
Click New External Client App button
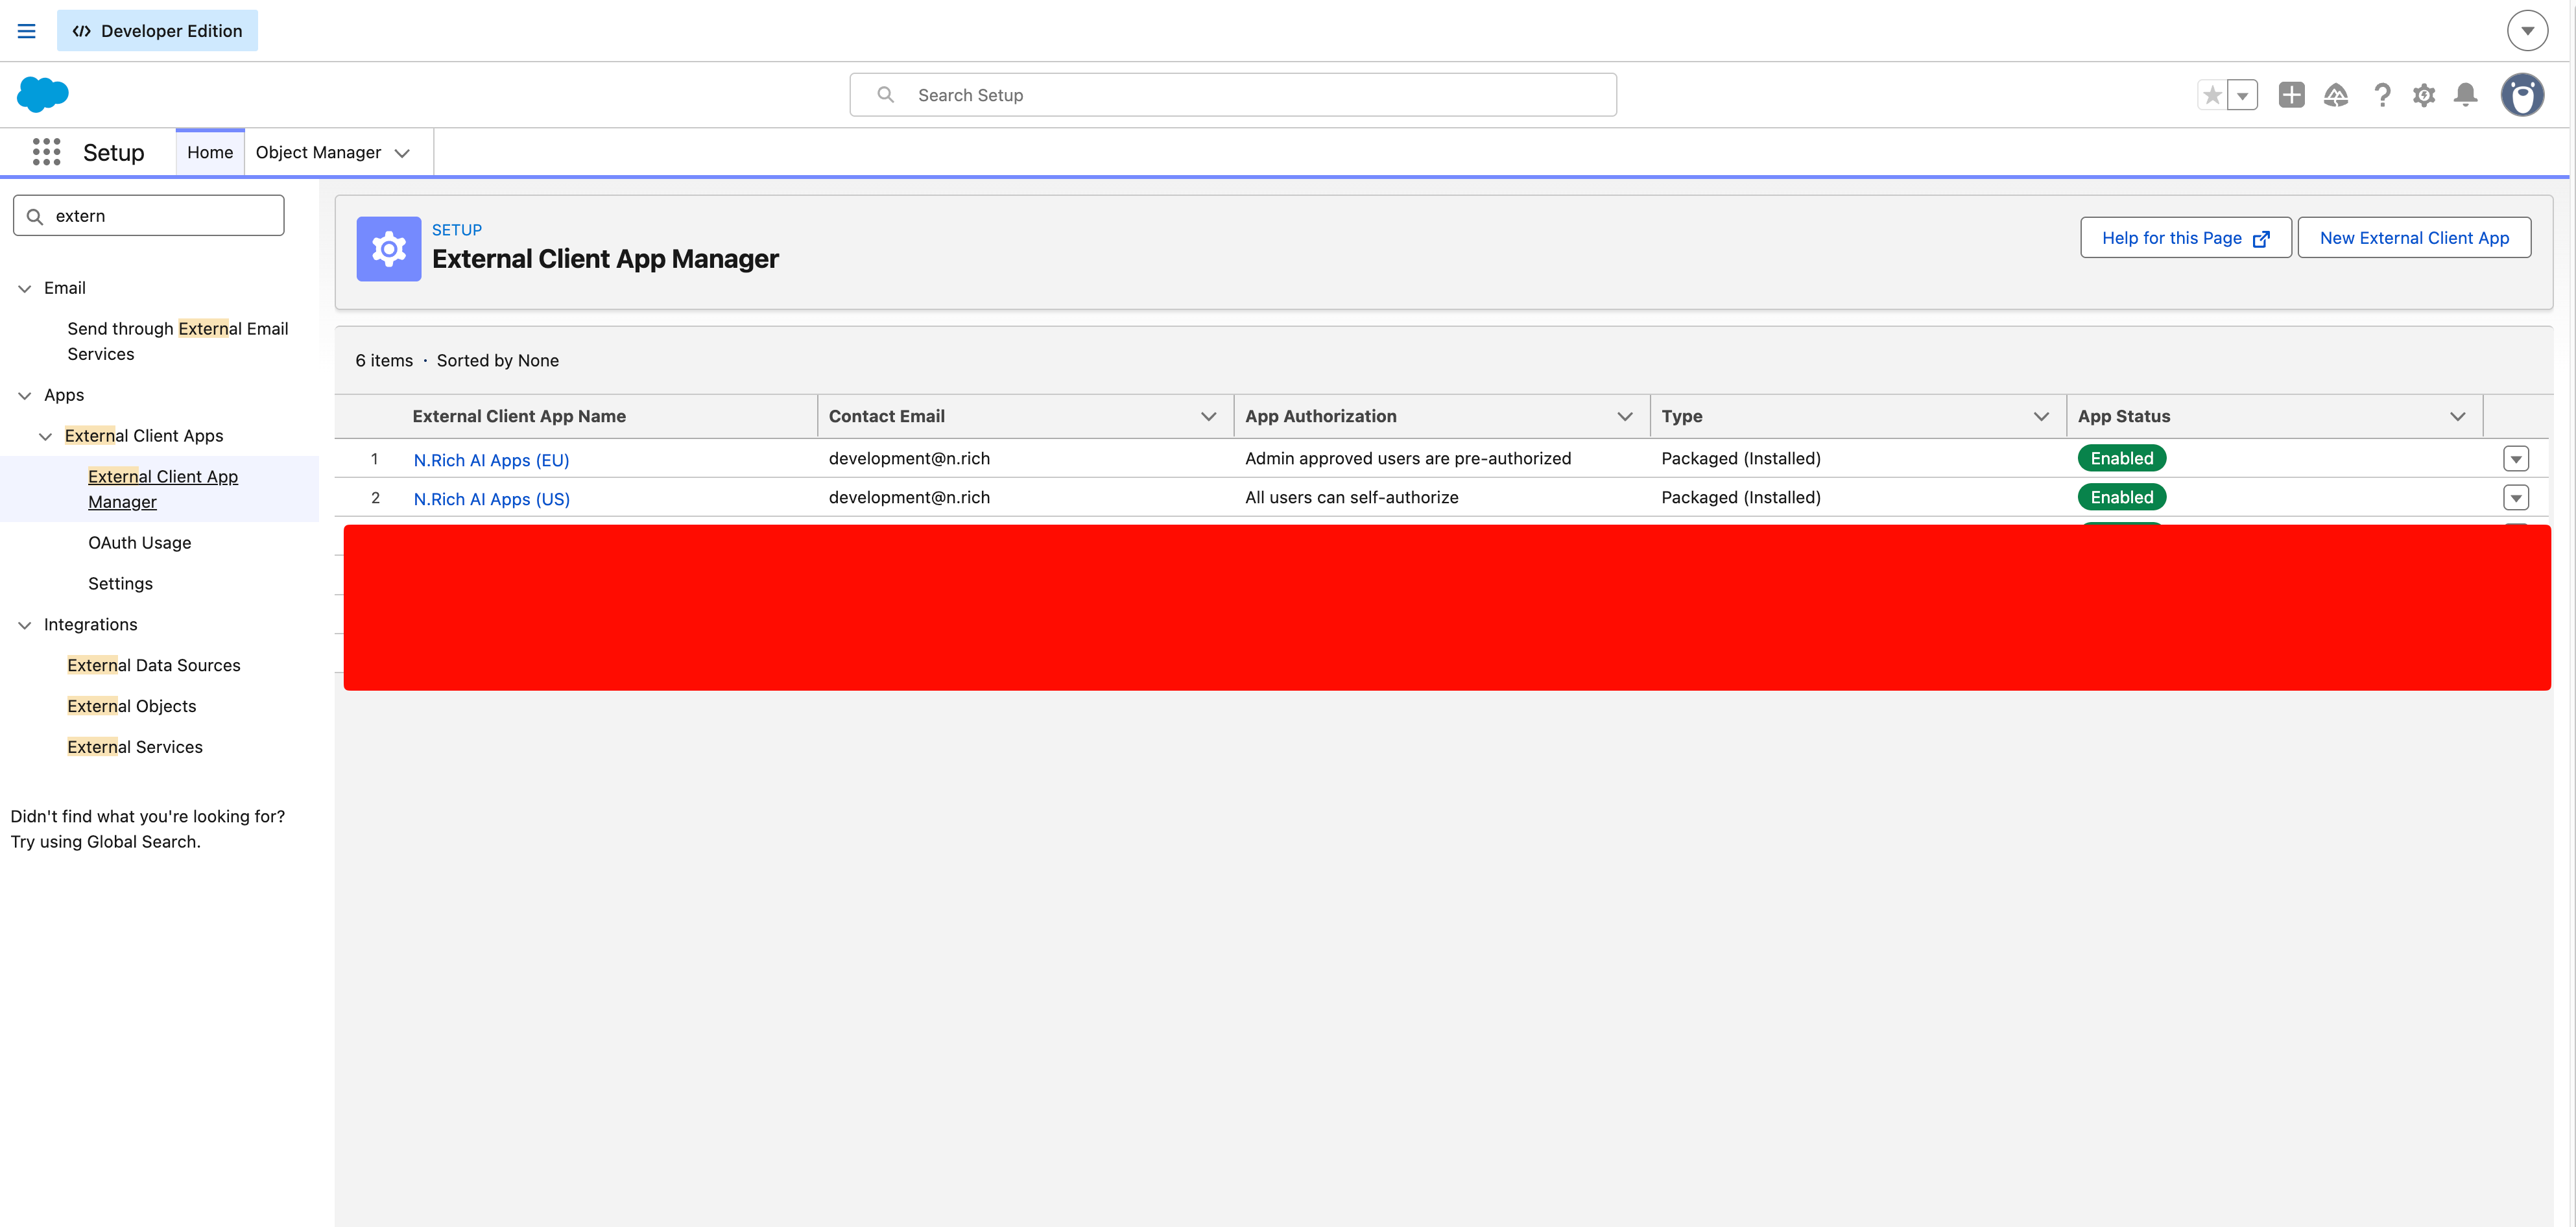point(2414,238)
